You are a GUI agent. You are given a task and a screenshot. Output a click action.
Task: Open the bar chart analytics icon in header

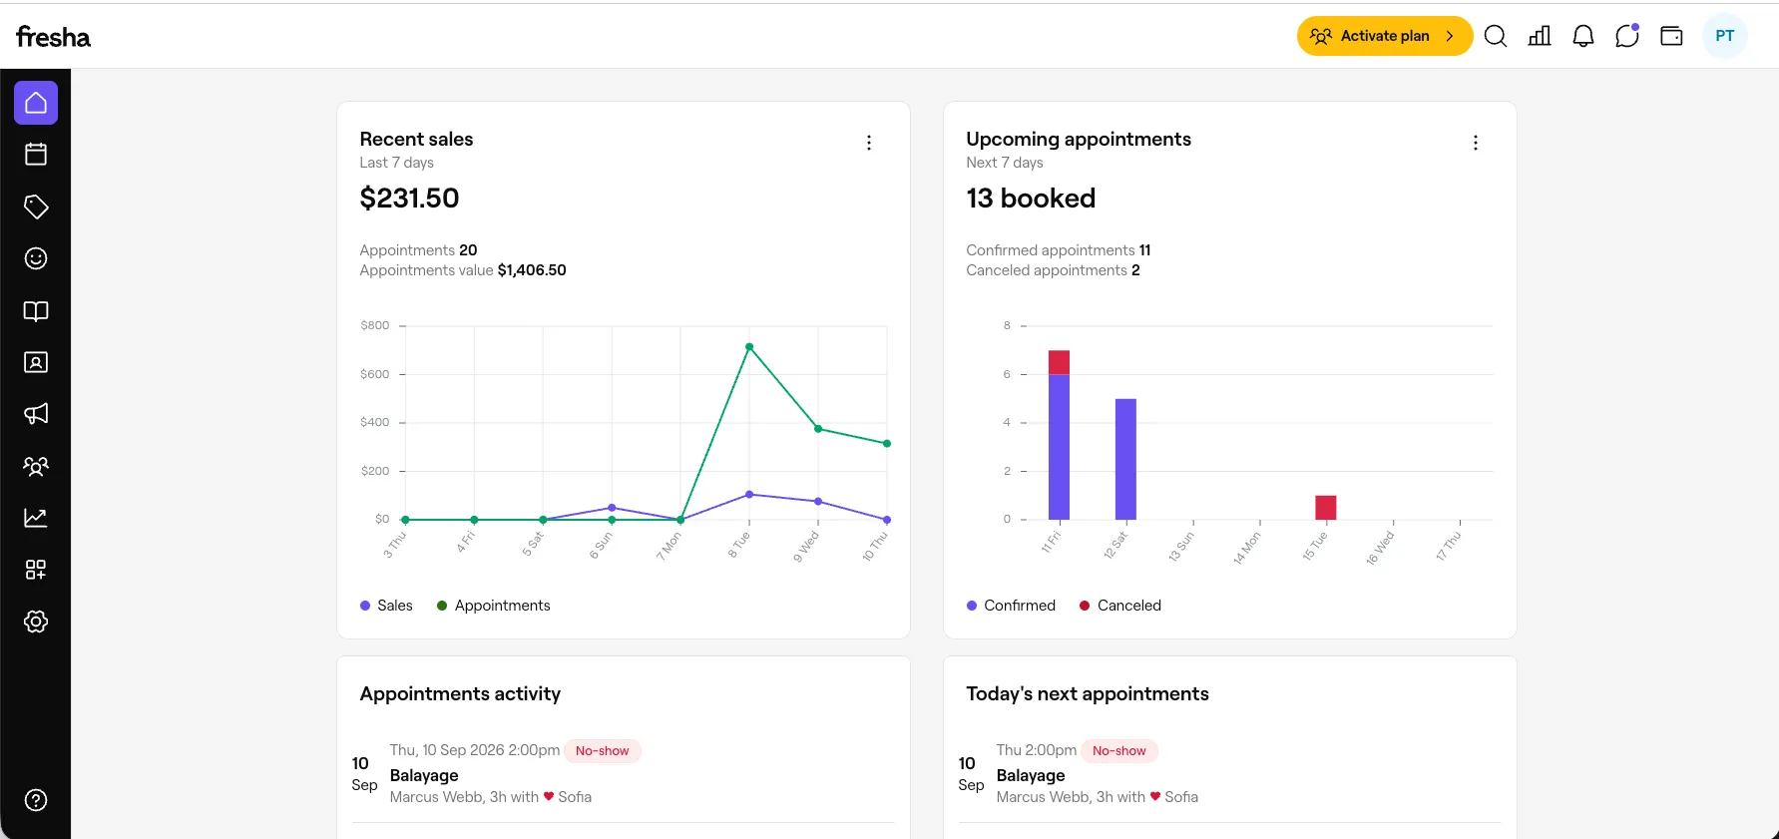[1540, 36]
